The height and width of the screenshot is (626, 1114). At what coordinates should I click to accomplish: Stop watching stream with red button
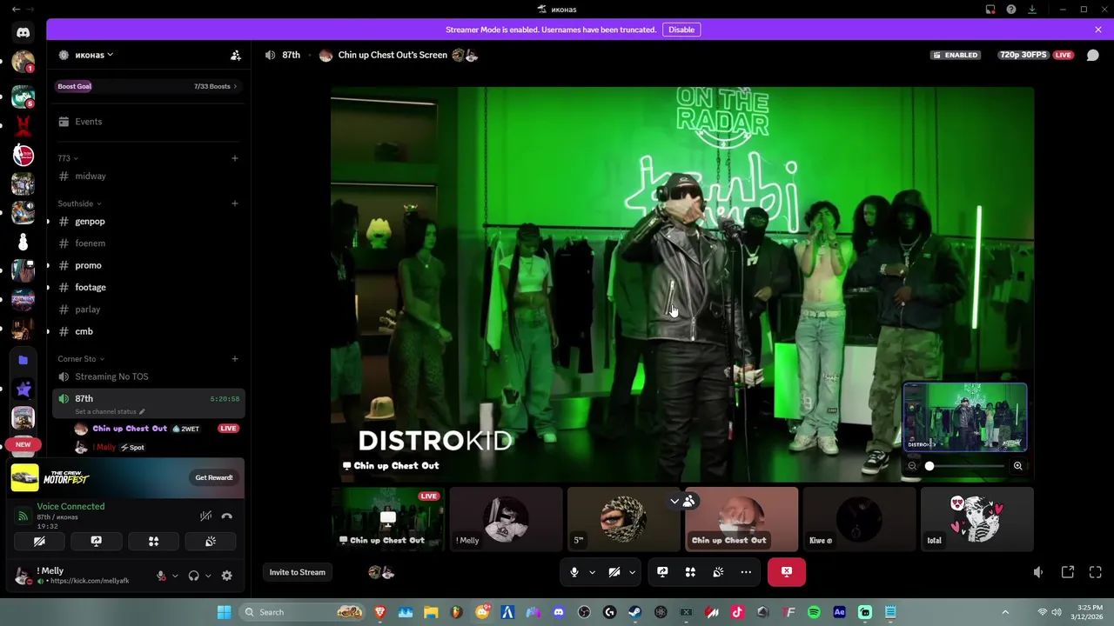(x=787, y=572)
